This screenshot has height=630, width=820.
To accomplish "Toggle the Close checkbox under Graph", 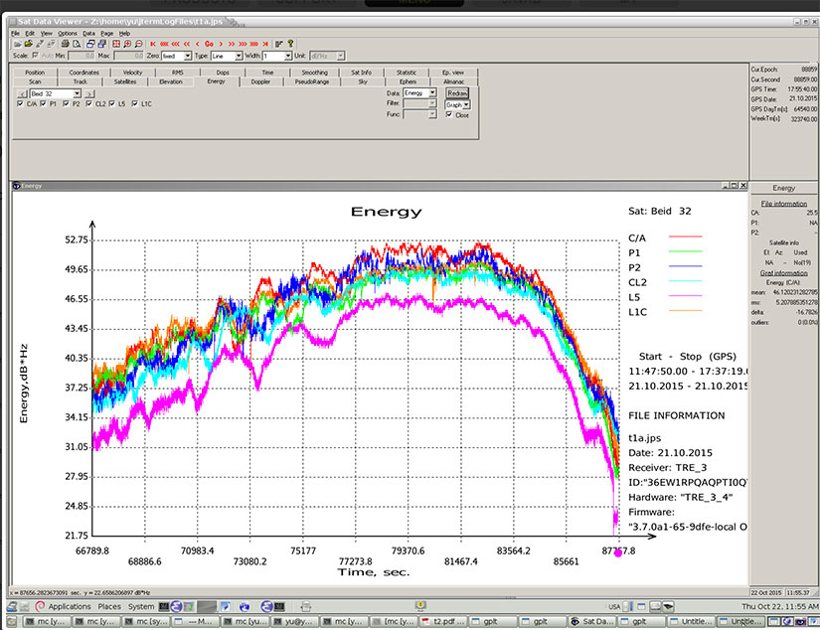I will pos(449,114).
